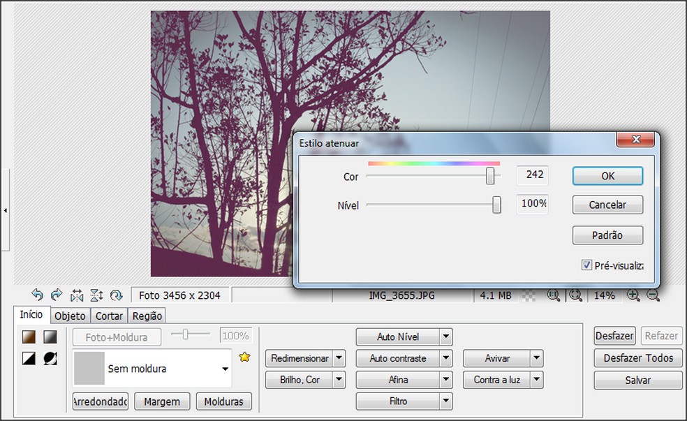
Task: Open the Auto Nível dropdown arrow
Action: coord(445,337)
